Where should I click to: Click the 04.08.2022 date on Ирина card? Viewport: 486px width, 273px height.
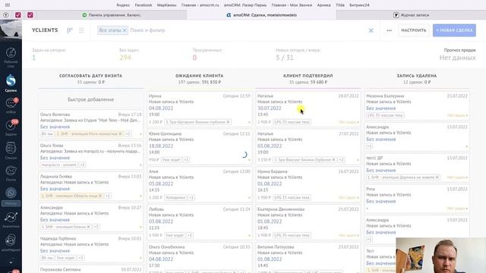pyautogui.click(x=161, y=108)
